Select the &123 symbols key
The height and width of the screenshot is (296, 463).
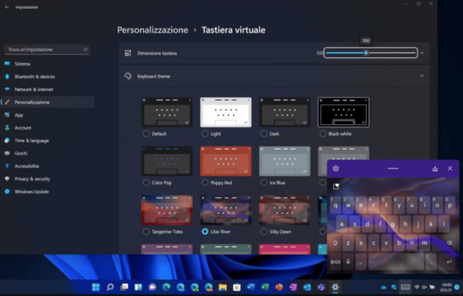pyautogui.click(x=335, y=261)
